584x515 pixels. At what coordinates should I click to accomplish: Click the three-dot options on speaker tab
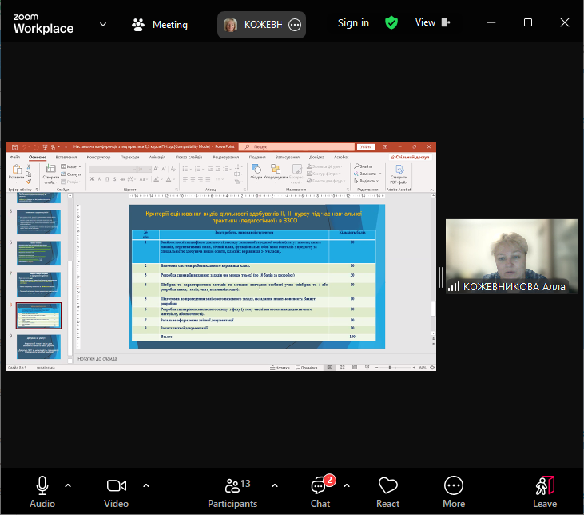(x=295, y=25)
